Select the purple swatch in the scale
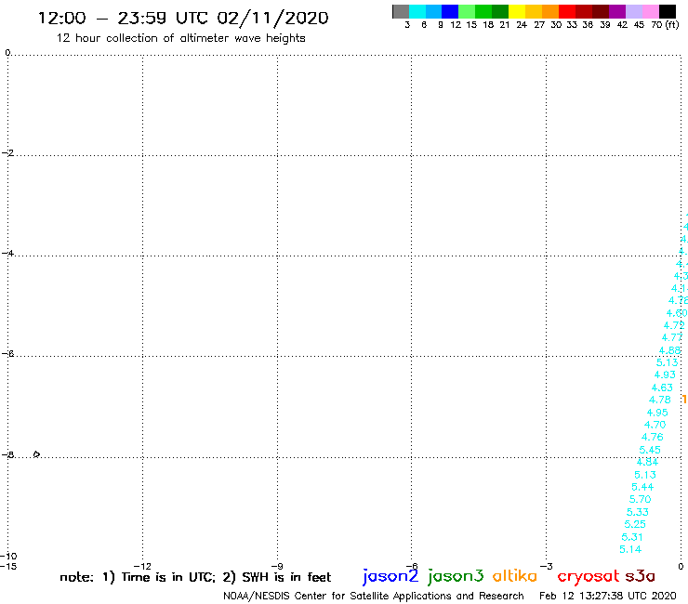This screenshot has height=604, width=688. [x=617, y=11]
